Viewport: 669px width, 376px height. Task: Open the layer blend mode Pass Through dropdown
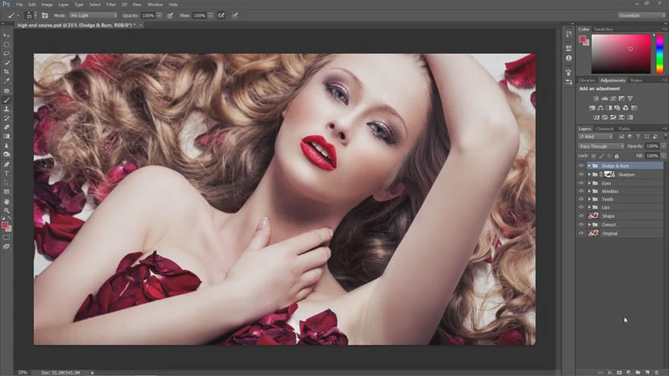[x=601, y=146]
